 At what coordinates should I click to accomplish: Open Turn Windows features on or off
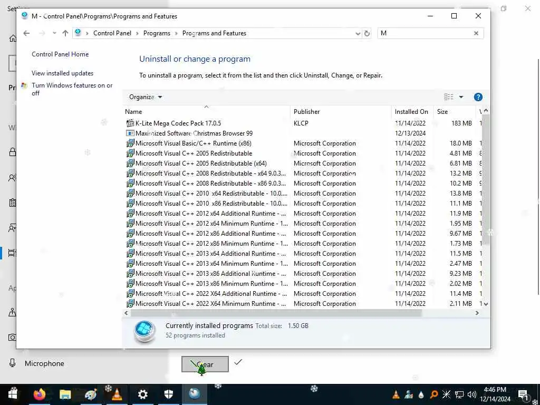pos(72,89)
